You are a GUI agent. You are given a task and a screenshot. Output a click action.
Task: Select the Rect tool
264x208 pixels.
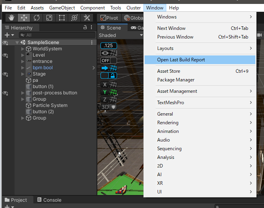click(x=62, y=18)
